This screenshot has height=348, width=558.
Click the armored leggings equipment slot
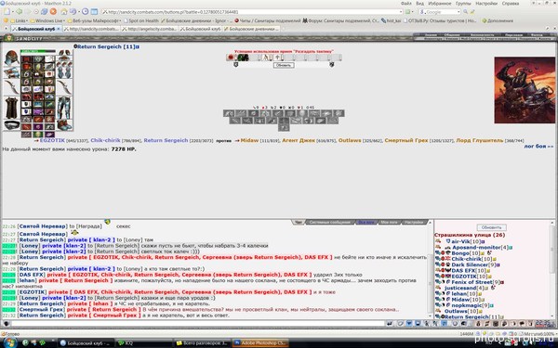coord(64,108)
